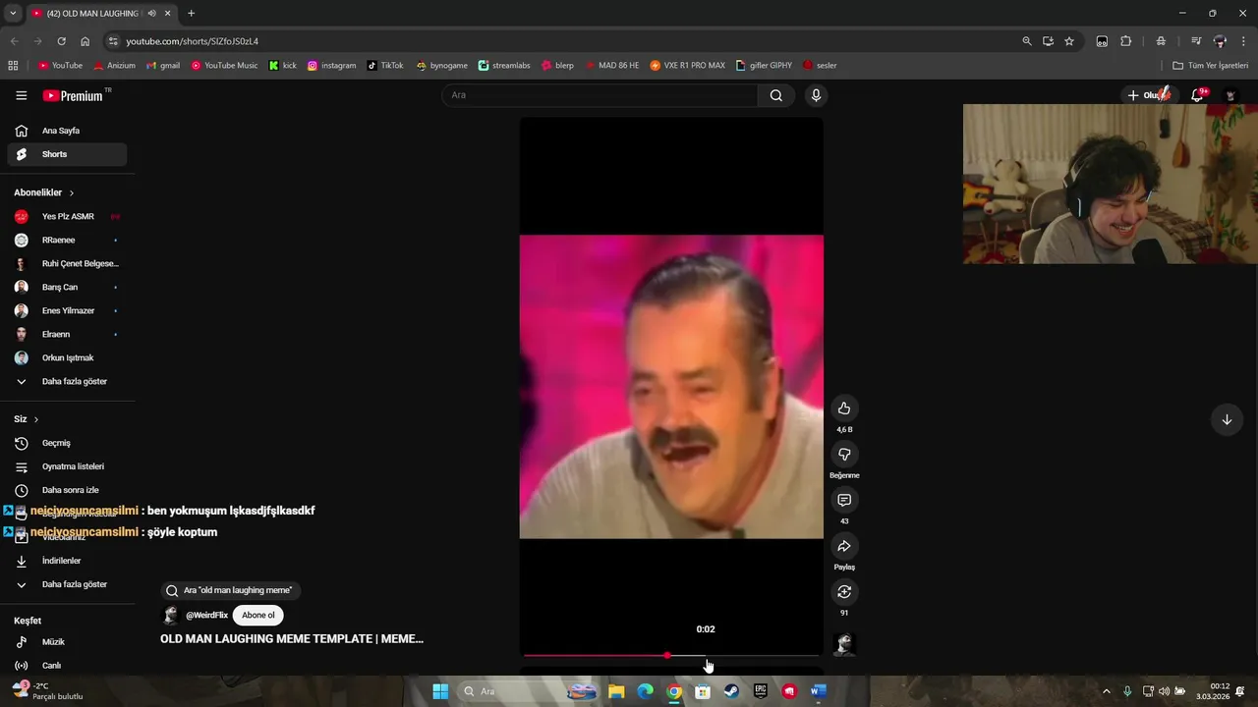Screen dimensions: 1258x707
Task: Expand Daha fazla göster under İndirilenler
Action: coord(67,584)
